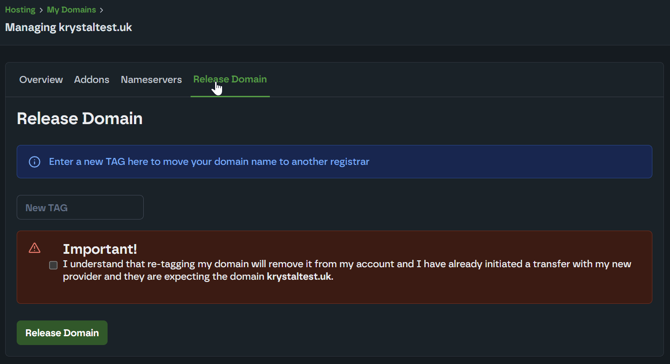The width and height of the screenshot is (670, 364).
Task: Click the red warning triangle icon
Action: [x=35, y=248]
